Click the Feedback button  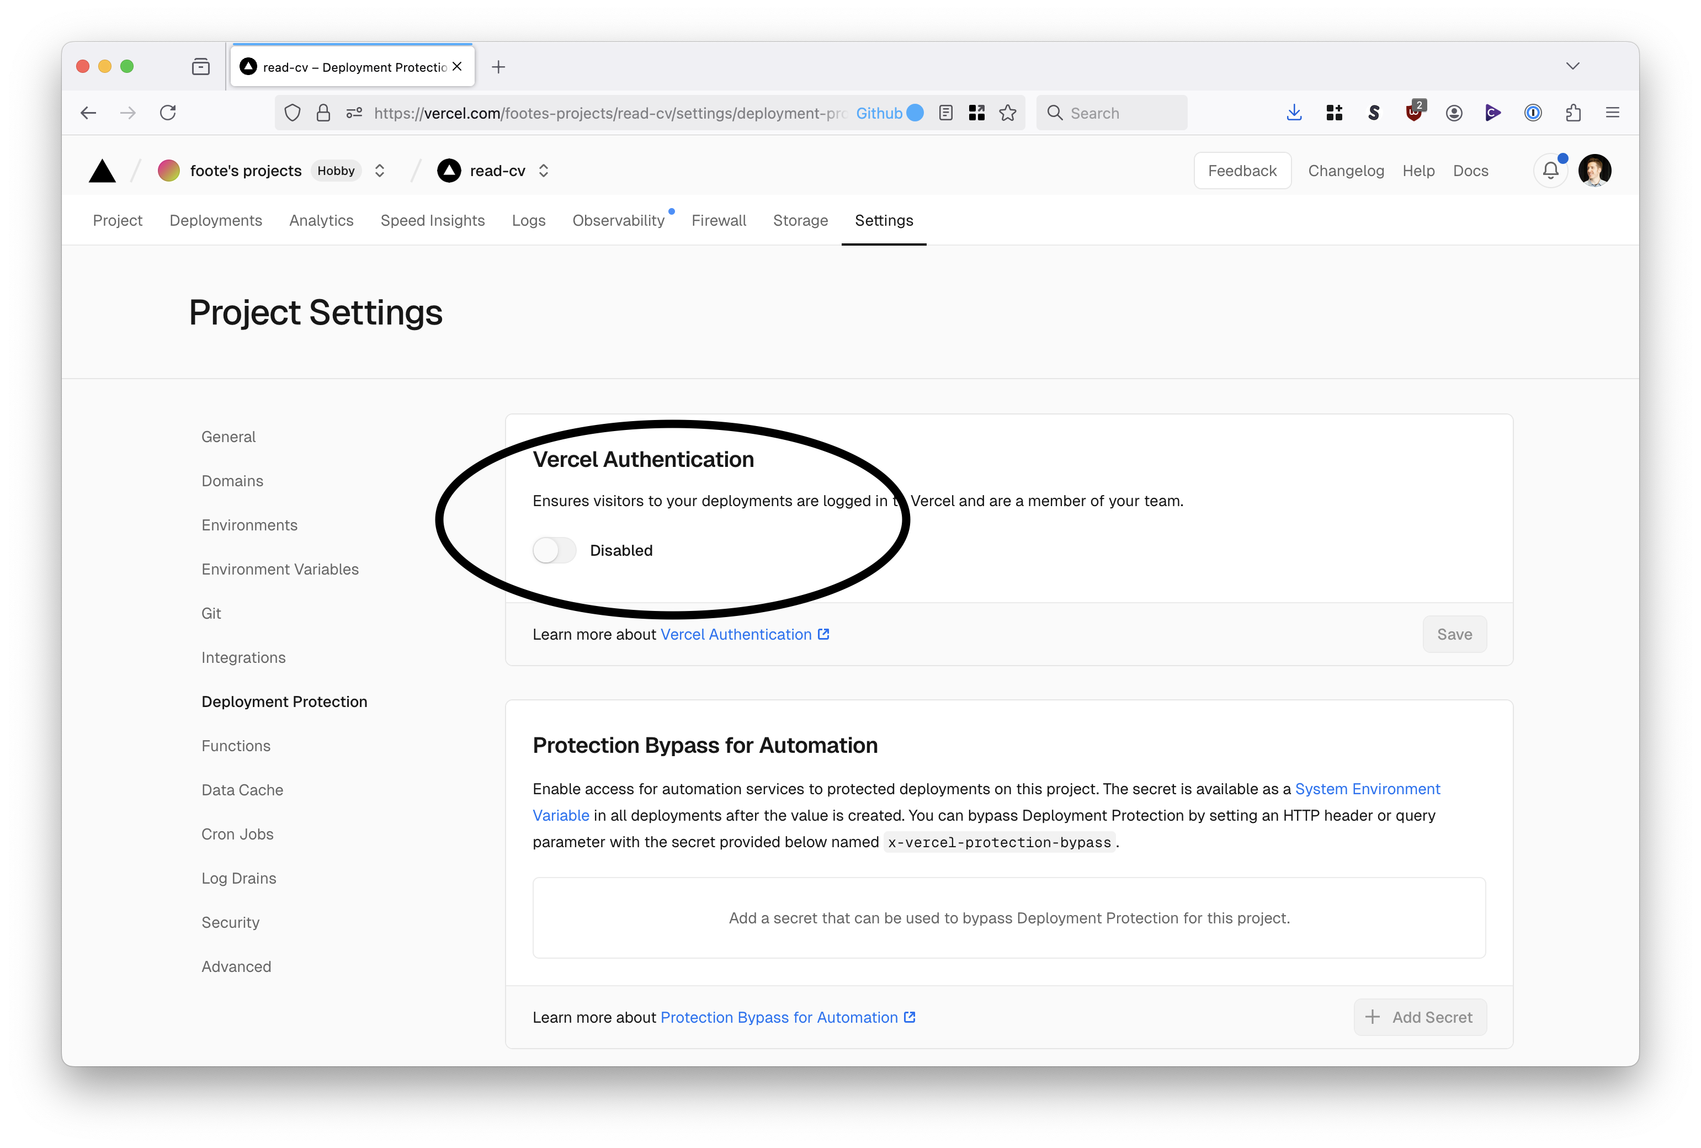tap(1242, 171)
